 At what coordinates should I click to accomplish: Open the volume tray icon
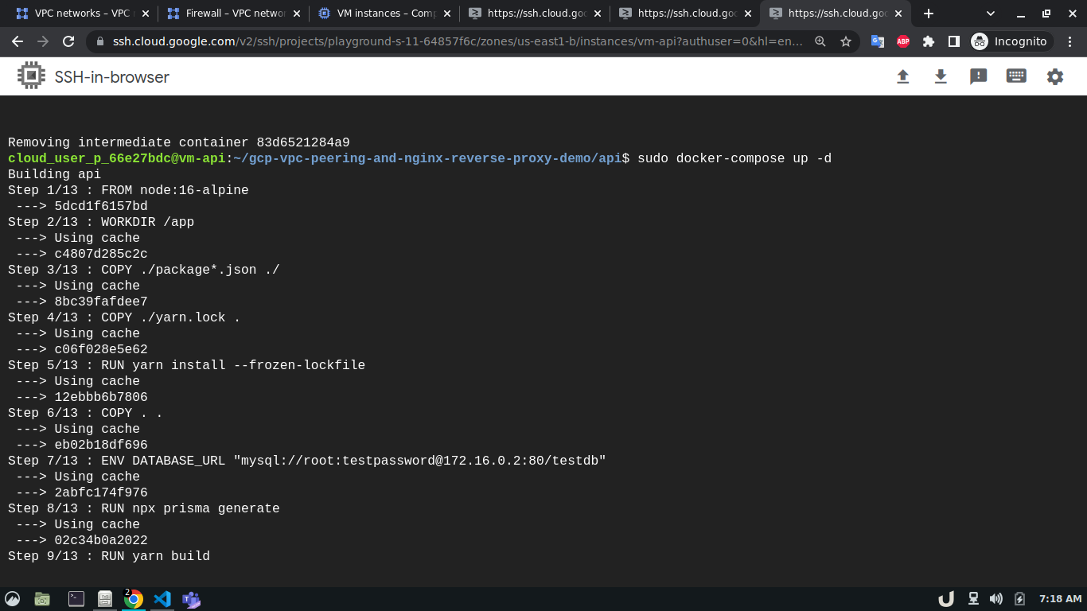coord(996,599)
